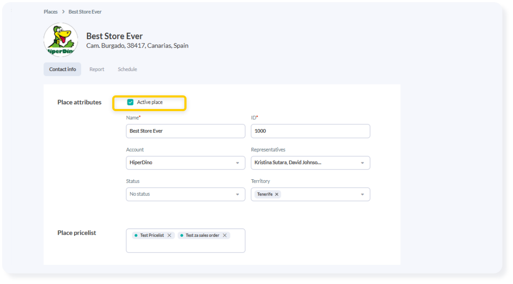Click the Test Pricelist tag label
Screen dimensions: 513x284
(x=152, y=235)
